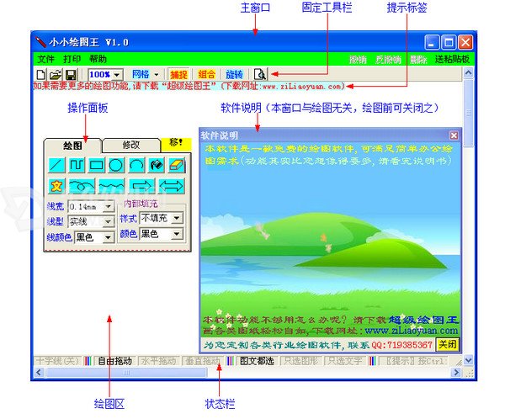Viewport: 505px width, 419px height.
Task: Click the horizontal scrollbar left arrow
Action: 39,373
